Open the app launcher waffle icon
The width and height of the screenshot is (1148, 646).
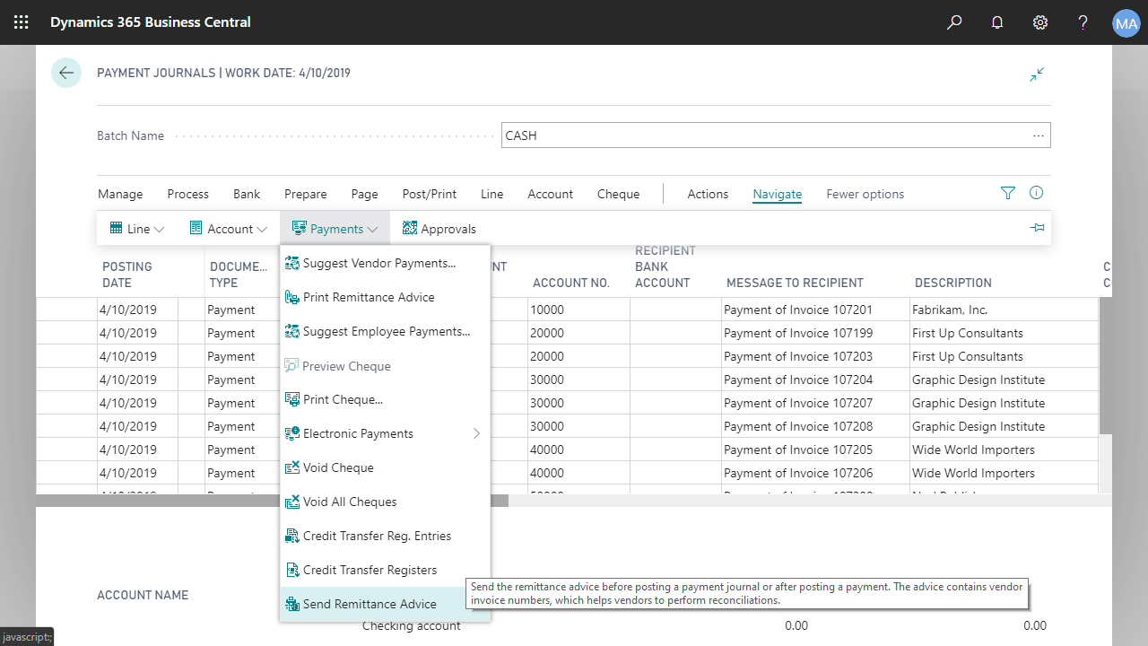[x=22, y=22]
